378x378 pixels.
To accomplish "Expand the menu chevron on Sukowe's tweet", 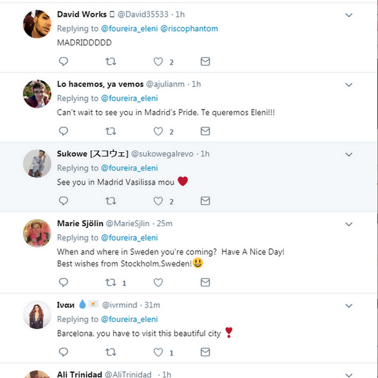I will [349, 155].
